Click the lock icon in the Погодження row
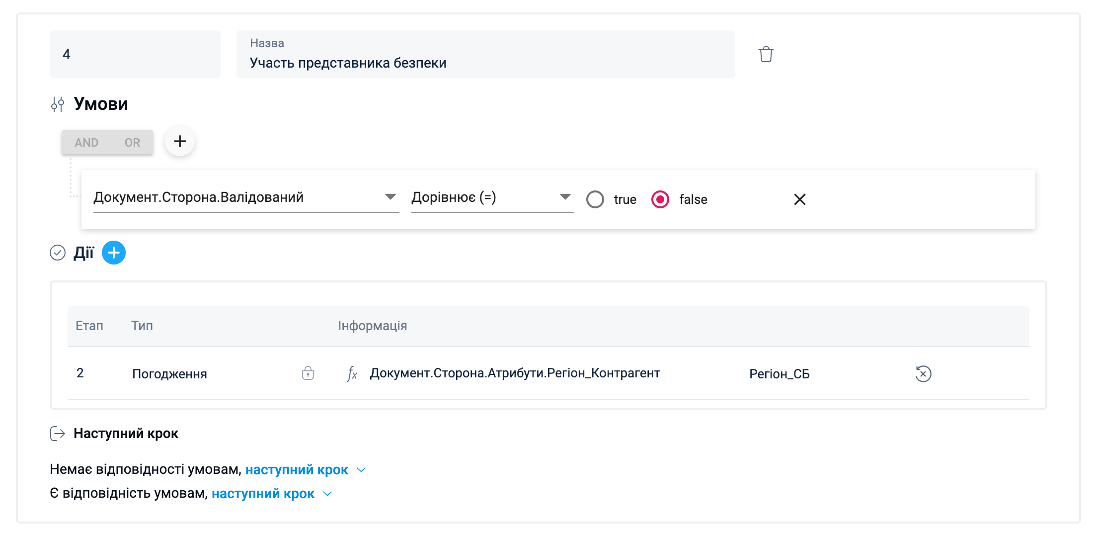This screenshot has width=1095, height=535. pyautogui.click(x=308, y=373)
